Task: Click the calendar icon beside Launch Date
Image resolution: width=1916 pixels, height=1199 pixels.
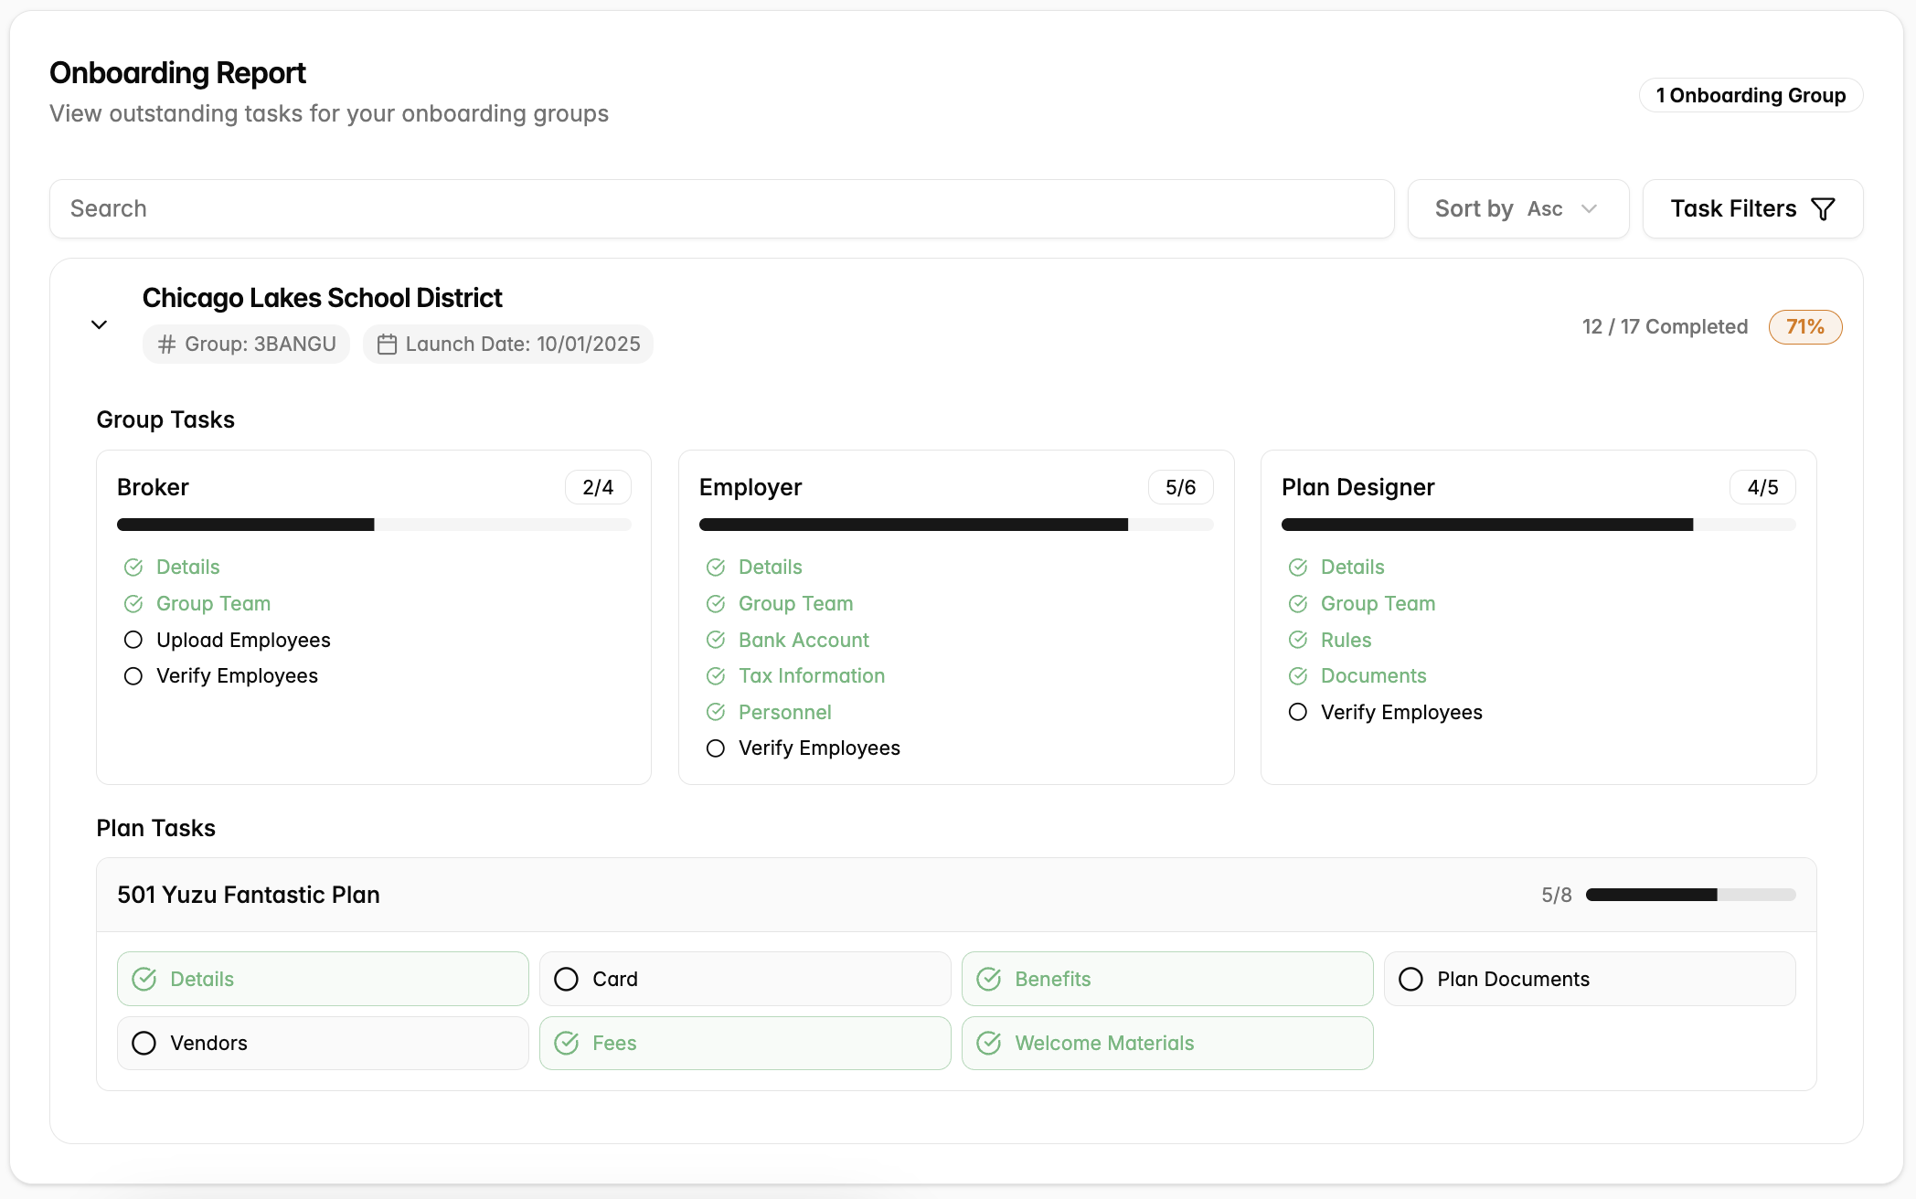Action: (387, 345)
